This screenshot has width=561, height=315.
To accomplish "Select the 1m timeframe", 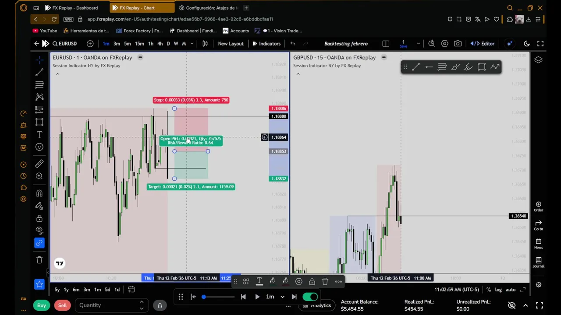I will coord(106,44).
